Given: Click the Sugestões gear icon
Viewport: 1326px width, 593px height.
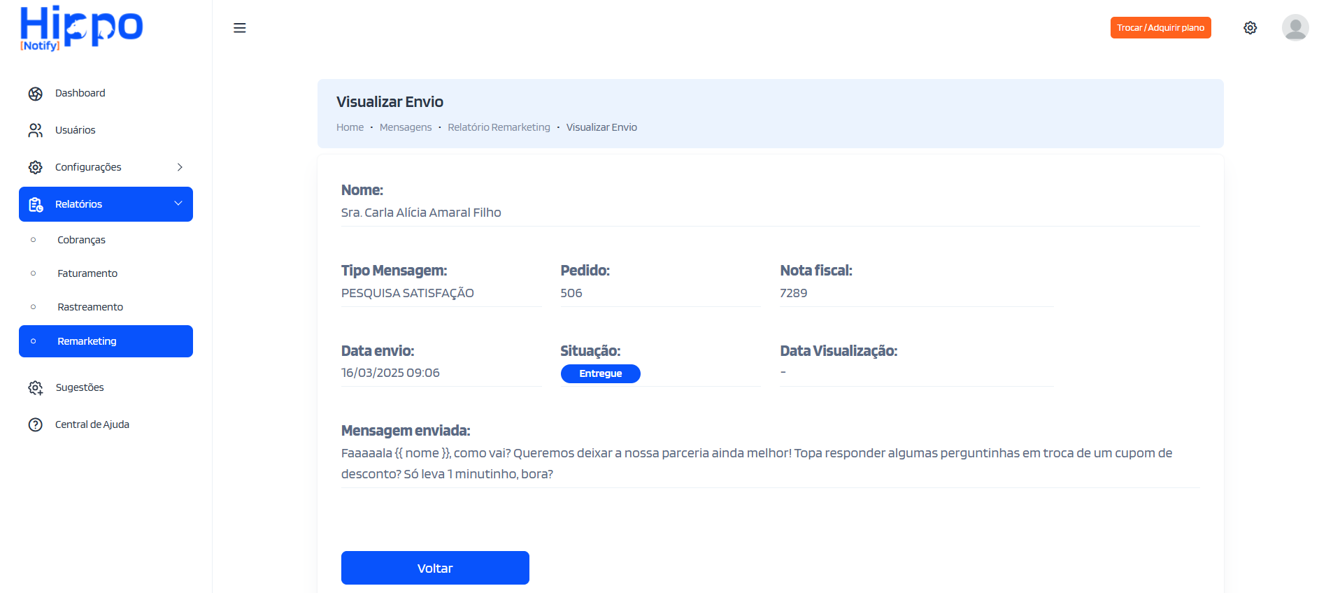Looking at the screenshot, I should [35, 388].
